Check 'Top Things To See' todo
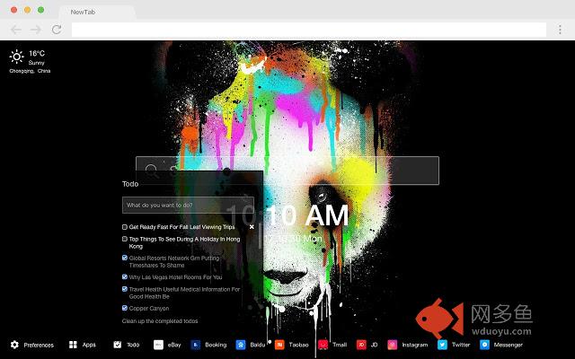 click(125, 240)
